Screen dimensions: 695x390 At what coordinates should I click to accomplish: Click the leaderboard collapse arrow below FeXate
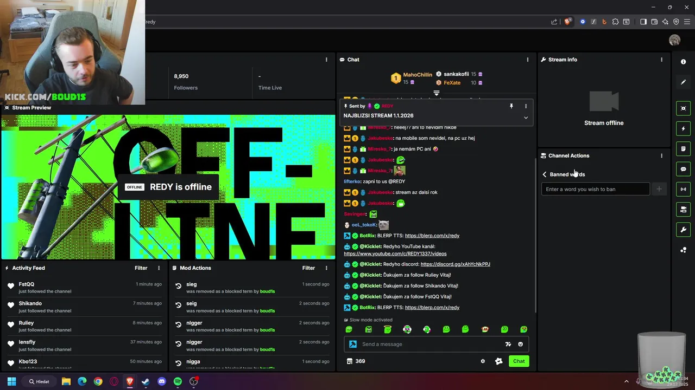click(436, 93)
